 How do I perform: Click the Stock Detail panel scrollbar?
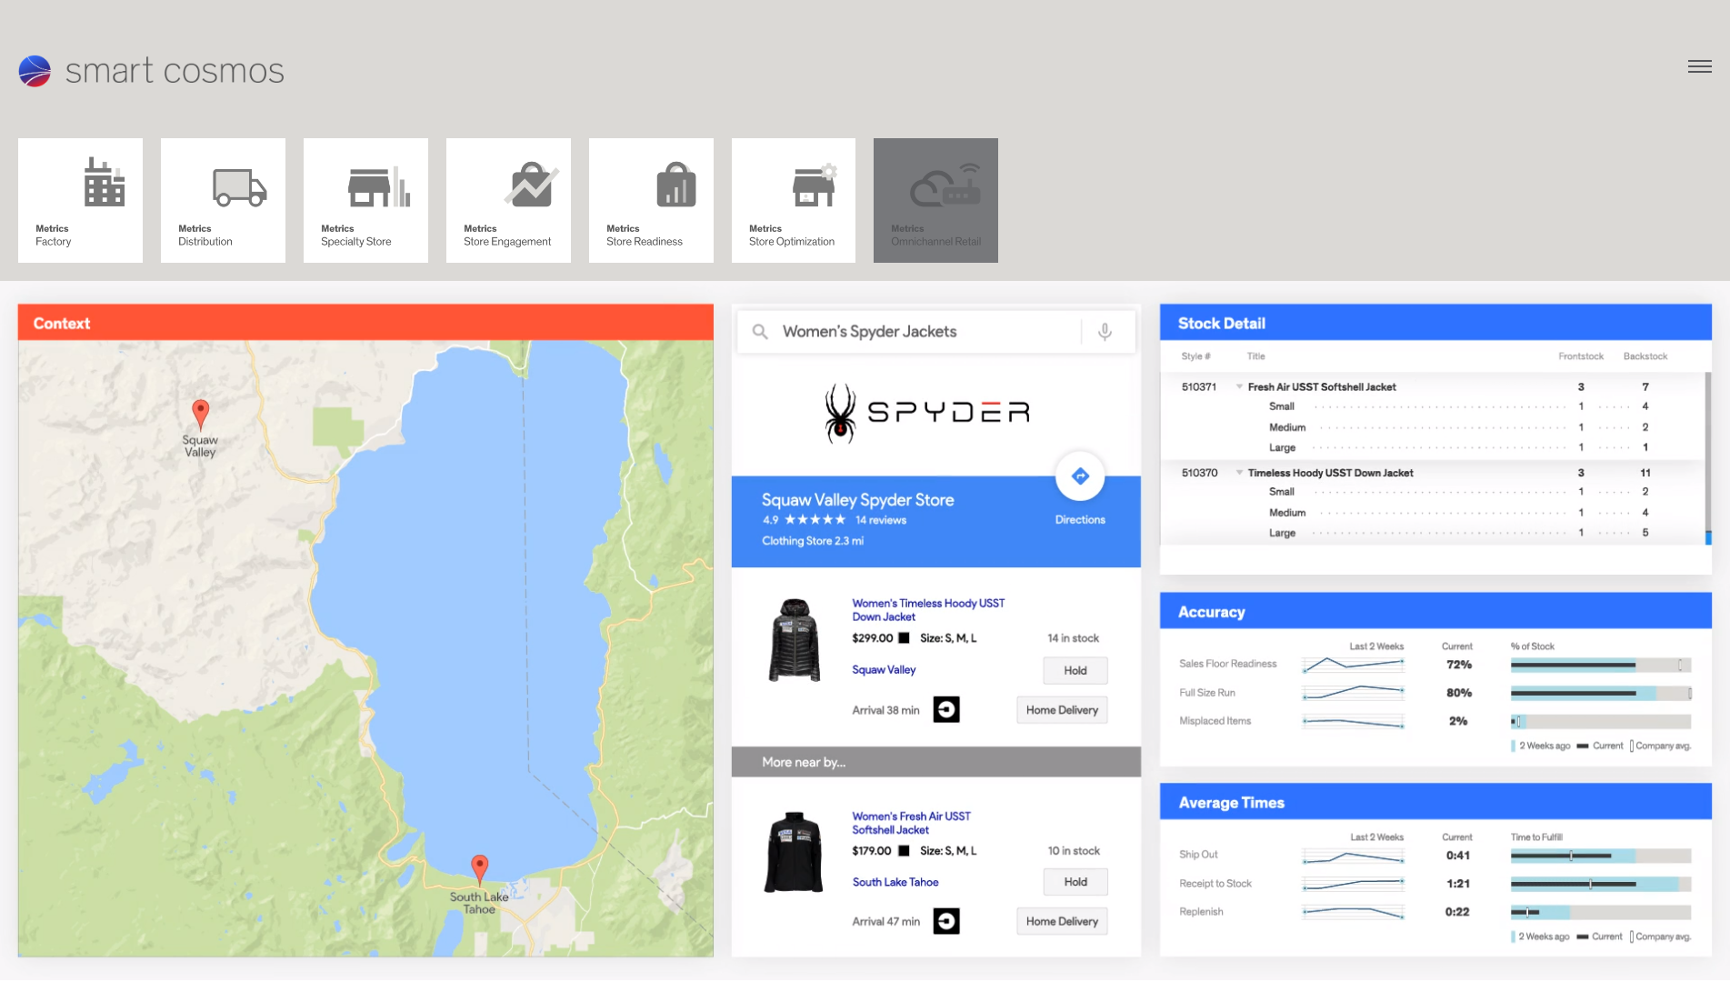pos(1707,455)
